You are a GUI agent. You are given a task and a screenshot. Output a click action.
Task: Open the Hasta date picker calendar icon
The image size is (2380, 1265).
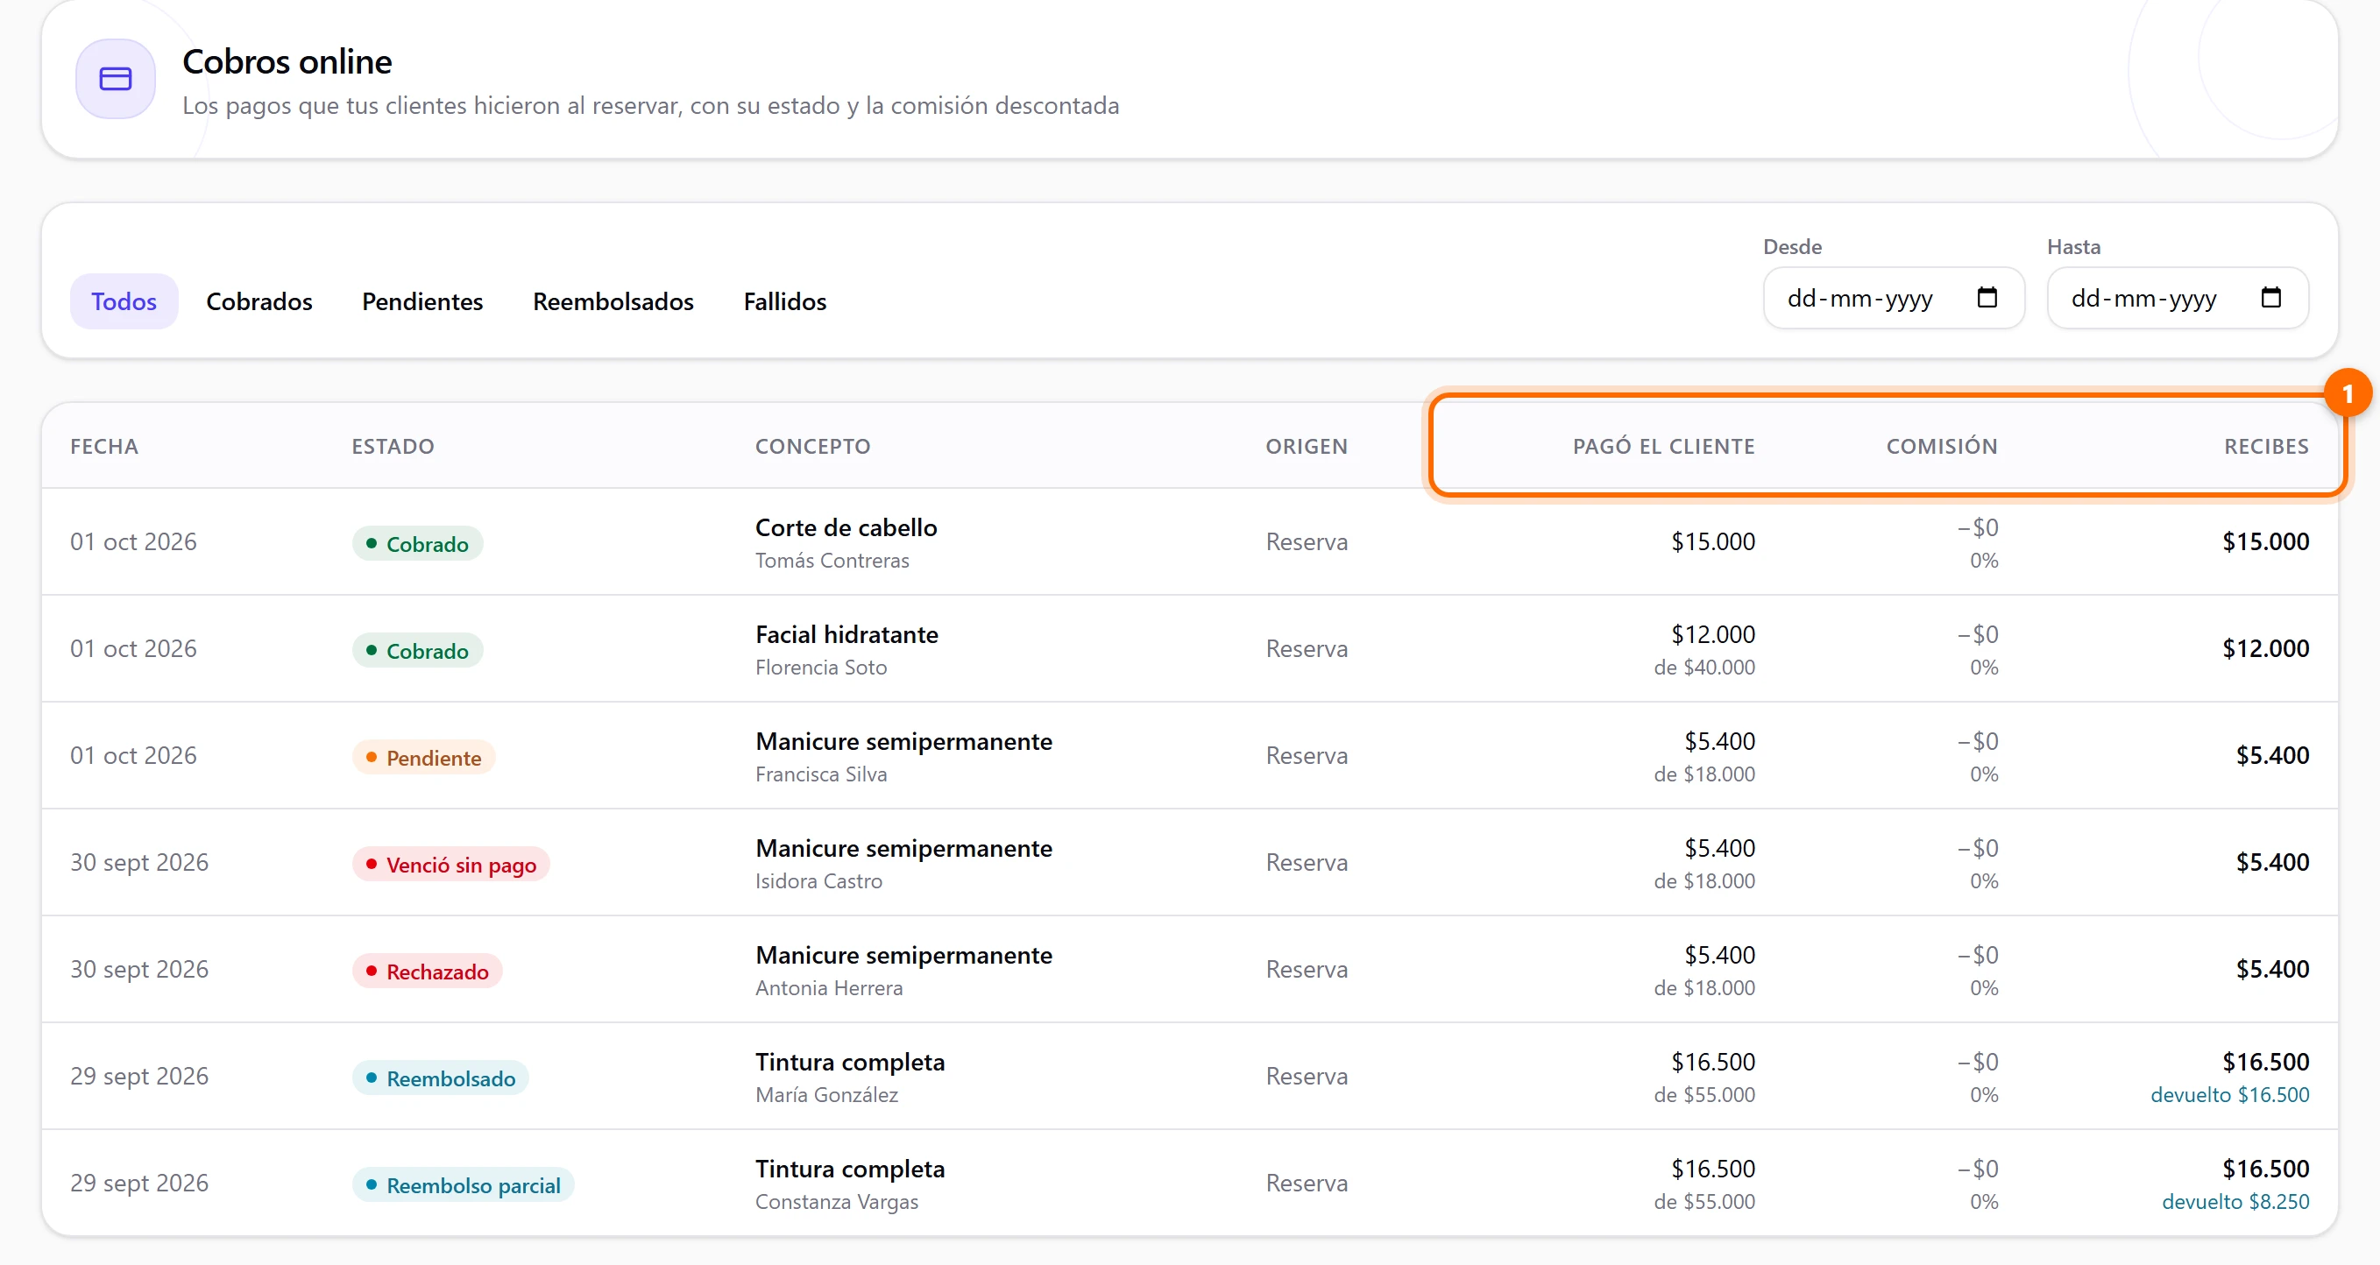tap(2270, 297)
